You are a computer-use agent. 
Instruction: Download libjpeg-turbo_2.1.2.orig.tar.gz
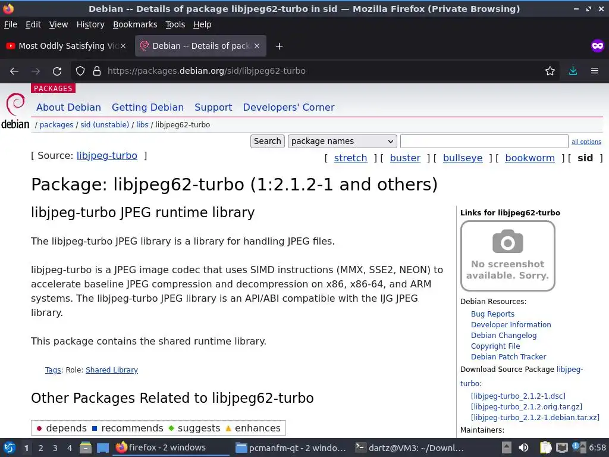(x=526, y=407)
